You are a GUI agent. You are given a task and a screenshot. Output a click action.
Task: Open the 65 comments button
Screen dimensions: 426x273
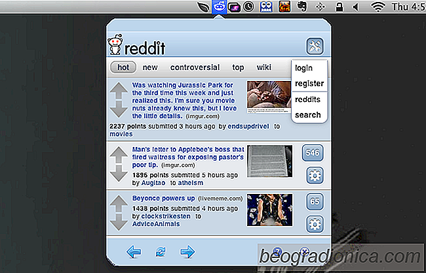pos(315,202)
